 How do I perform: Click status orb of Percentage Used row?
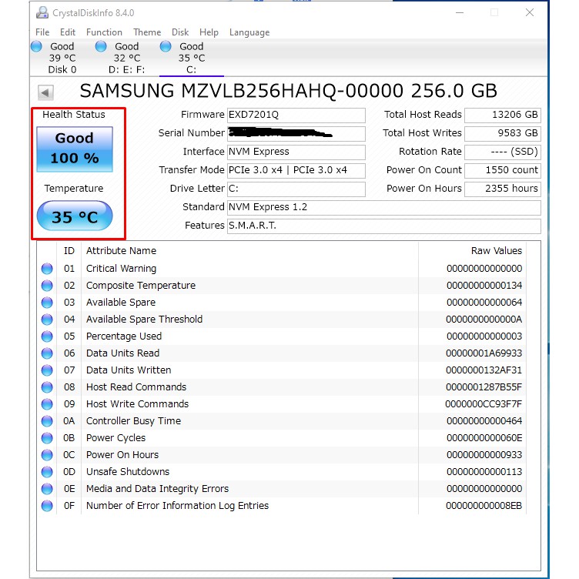click(x=47, y=336)
